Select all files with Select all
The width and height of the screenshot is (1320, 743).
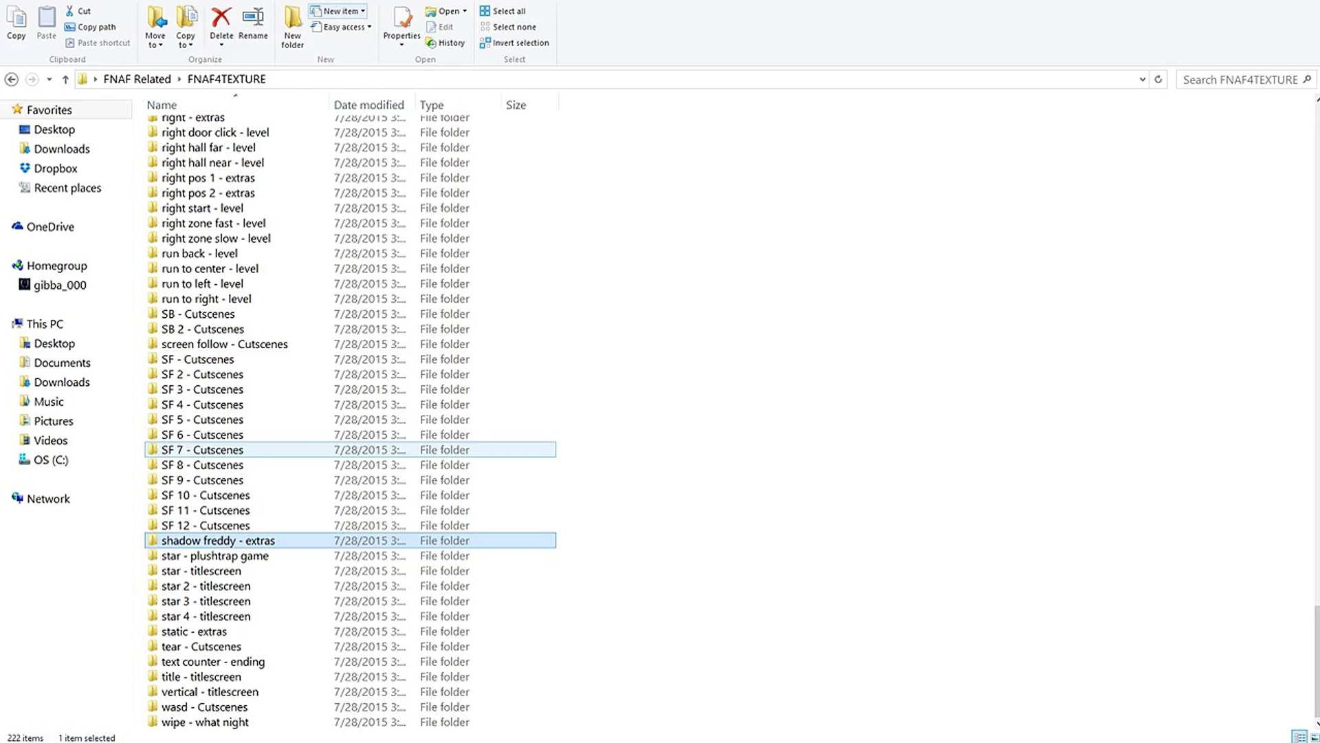pyautogui.click(x=507, y=11)
